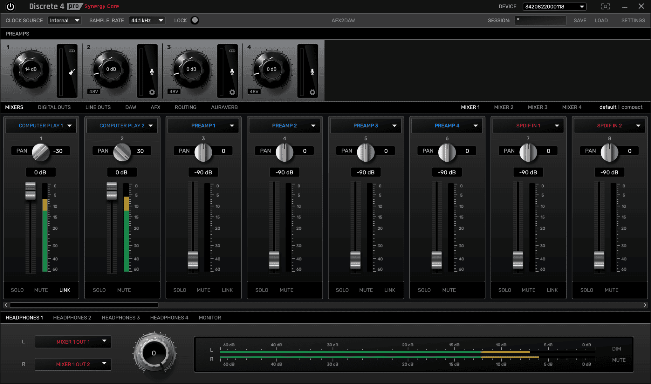Image resolution: width=651 pixels, height=384 pixels.
Task: Click the microphone icon on preamp 2
Action: click(152, 71)
